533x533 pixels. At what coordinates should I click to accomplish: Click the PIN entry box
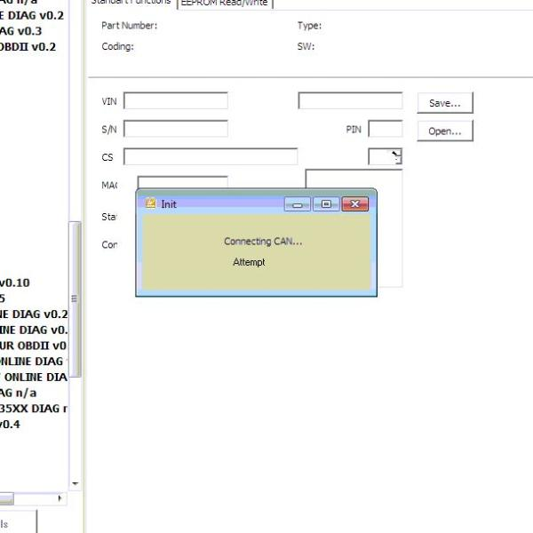click(385, 129)
